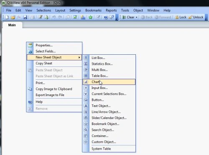Click the Container object icon
The height and width of the screenshot is (155, 209).
coord(86,136)
